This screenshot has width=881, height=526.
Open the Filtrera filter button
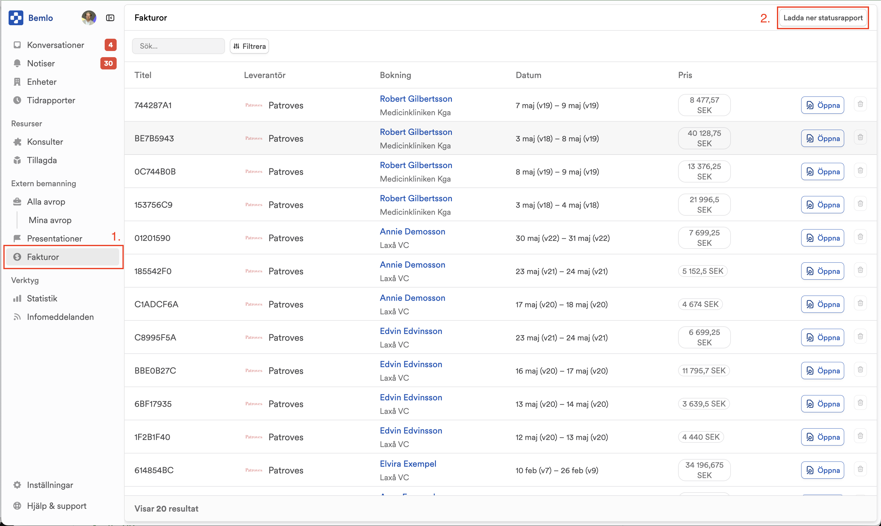pyautogui.click(x=249, y=46)
